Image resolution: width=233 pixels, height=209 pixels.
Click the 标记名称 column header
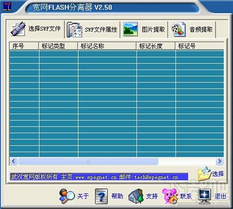tap(107, 46)
